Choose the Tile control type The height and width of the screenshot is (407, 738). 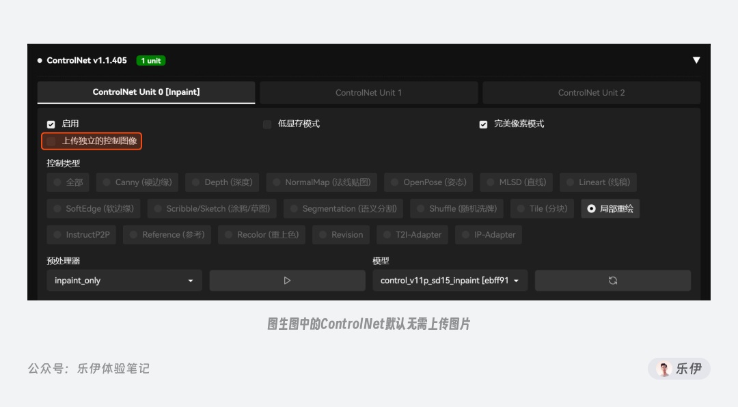click(x=542, y=208)
